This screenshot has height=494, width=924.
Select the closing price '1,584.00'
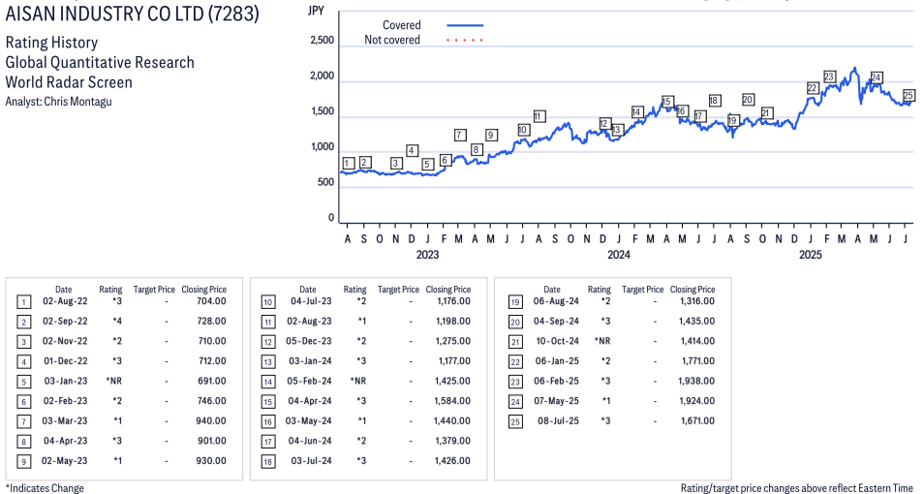pos(453,401)
